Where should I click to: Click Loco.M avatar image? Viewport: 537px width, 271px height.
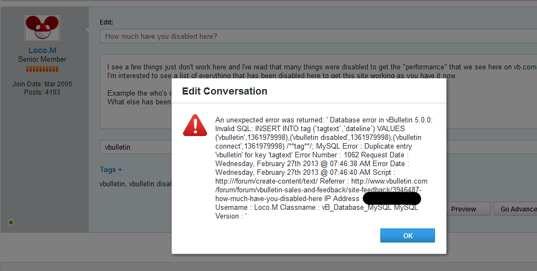pyautogui.click(x=42, y=28)
